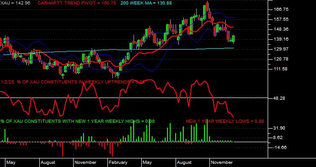The height and width of the screenshot is (167, 316).
Task: Click the second August label on time axis
Action: 184,162
